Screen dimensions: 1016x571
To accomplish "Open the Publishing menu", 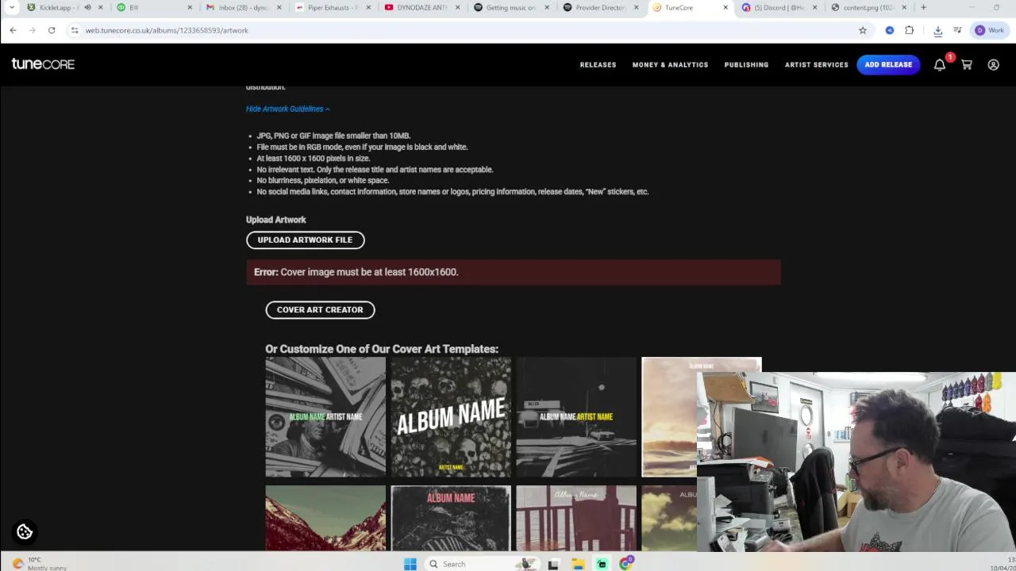I will tap(746, 65).
